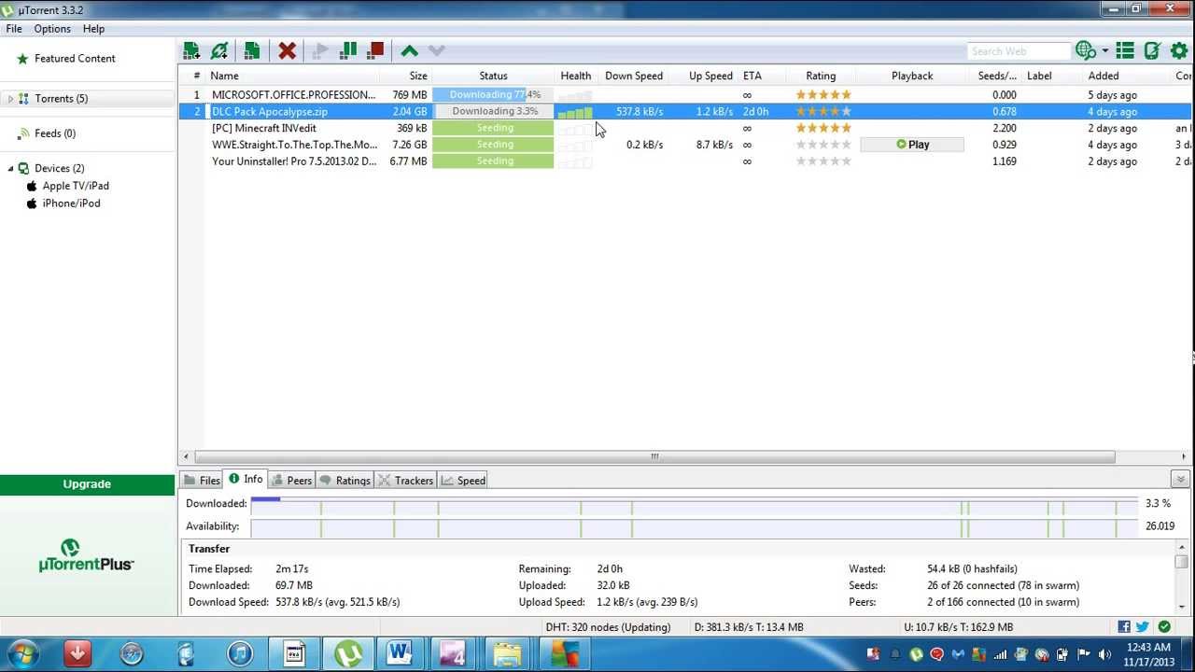Click the Downloaded pieces bar in Info
1195x672 pixels.
coord(694,504)
